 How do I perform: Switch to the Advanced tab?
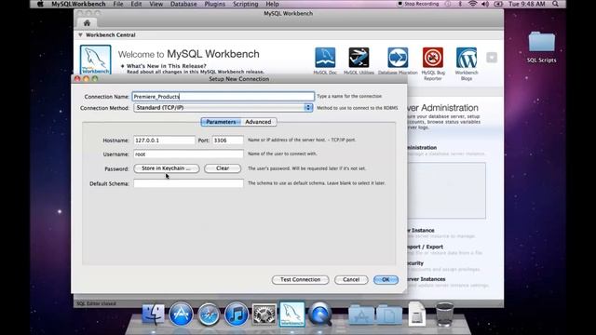(x=258, y=122)
